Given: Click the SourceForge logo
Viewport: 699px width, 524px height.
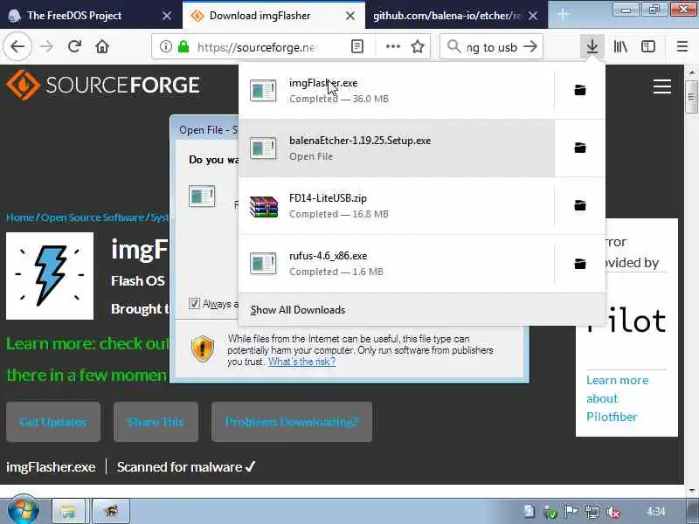Looking at the screenshot, I should pyautogui.click(x=103, y=85).
